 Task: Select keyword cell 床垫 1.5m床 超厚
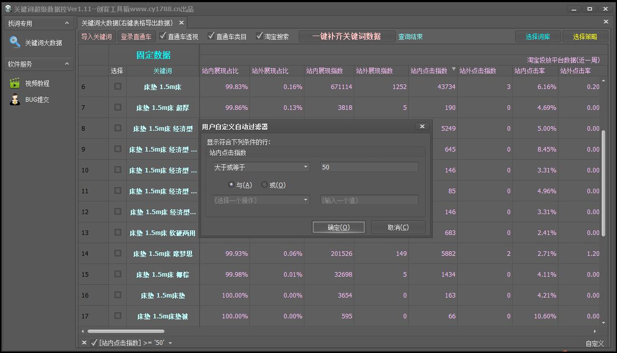point(162,108)
